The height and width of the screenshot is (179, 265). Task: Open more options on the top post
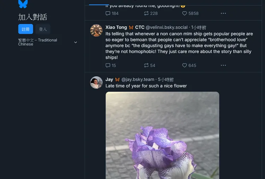coord(223,13)
